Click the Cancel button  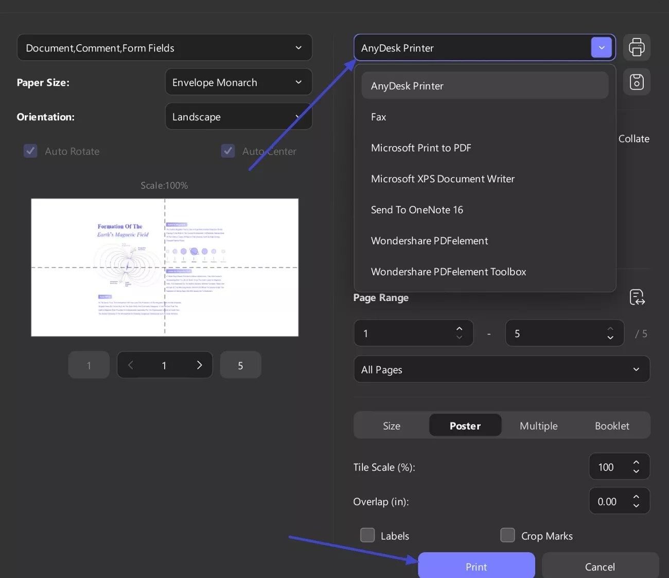click(x=600, y=566)
